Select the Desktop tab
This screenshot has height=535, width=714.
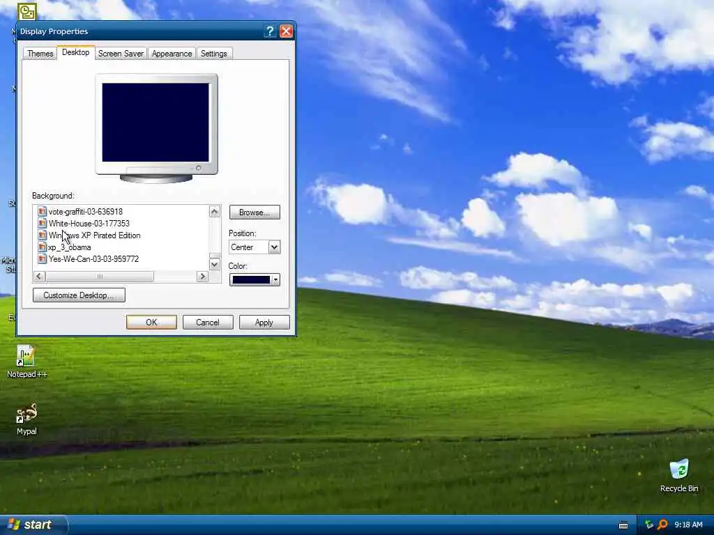75,52
